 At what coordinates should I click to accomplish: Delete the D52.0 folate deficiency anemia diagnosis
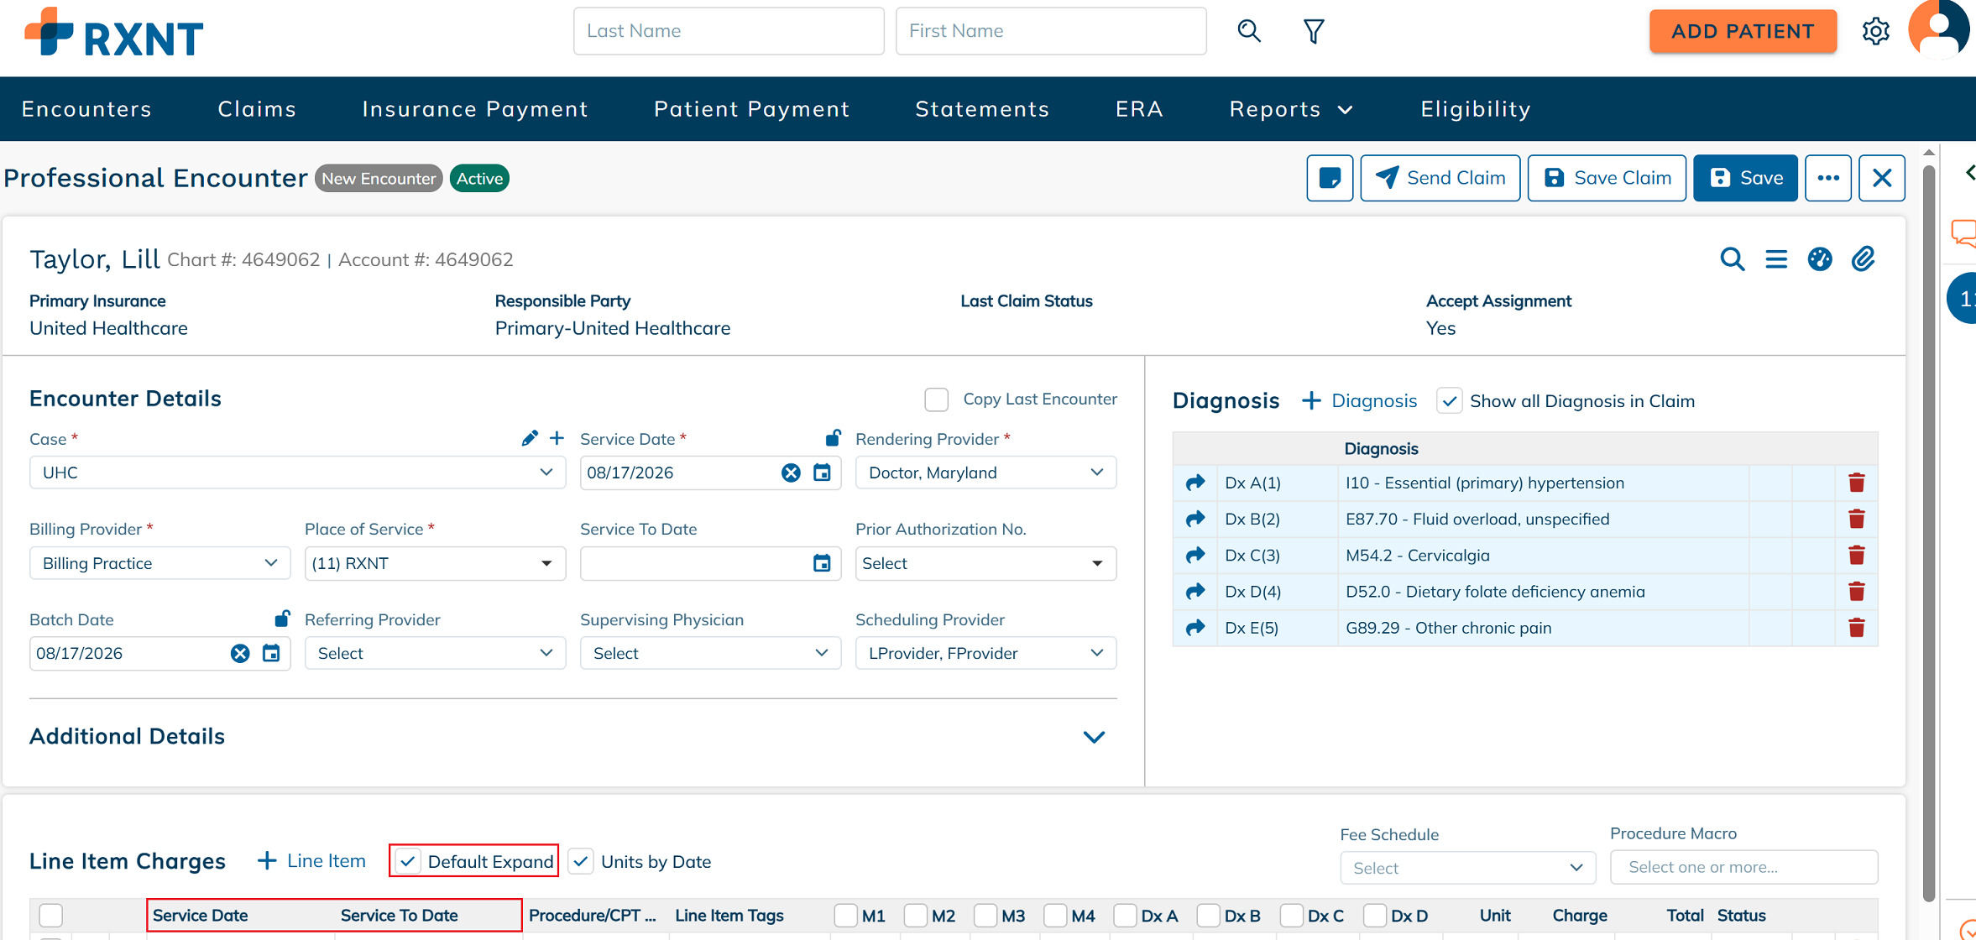tap(1857, 592)
